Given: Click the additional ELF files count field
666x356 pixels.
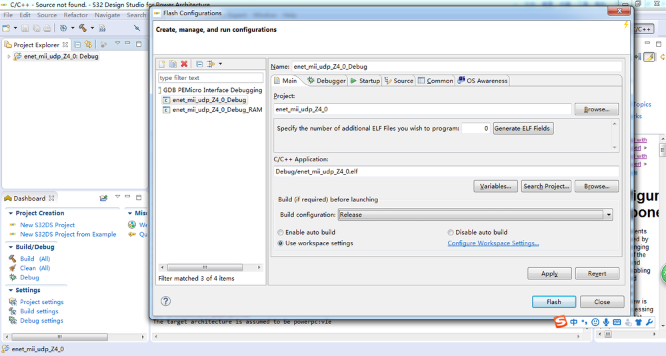Looking at the screenshot, I should (x=476, y=128).
